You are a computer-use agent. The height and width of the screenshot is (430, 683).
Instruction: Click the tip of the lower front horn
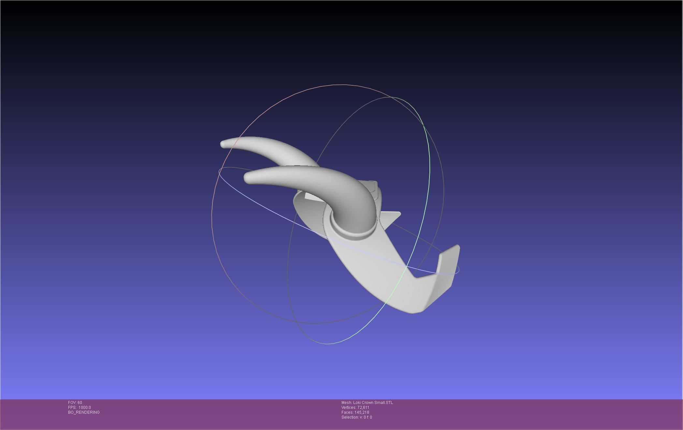tap(247, 178)
